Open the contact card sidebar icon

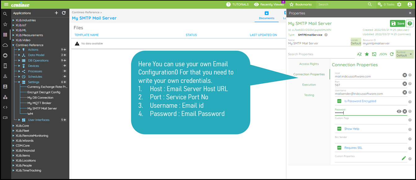coord(5,87)
